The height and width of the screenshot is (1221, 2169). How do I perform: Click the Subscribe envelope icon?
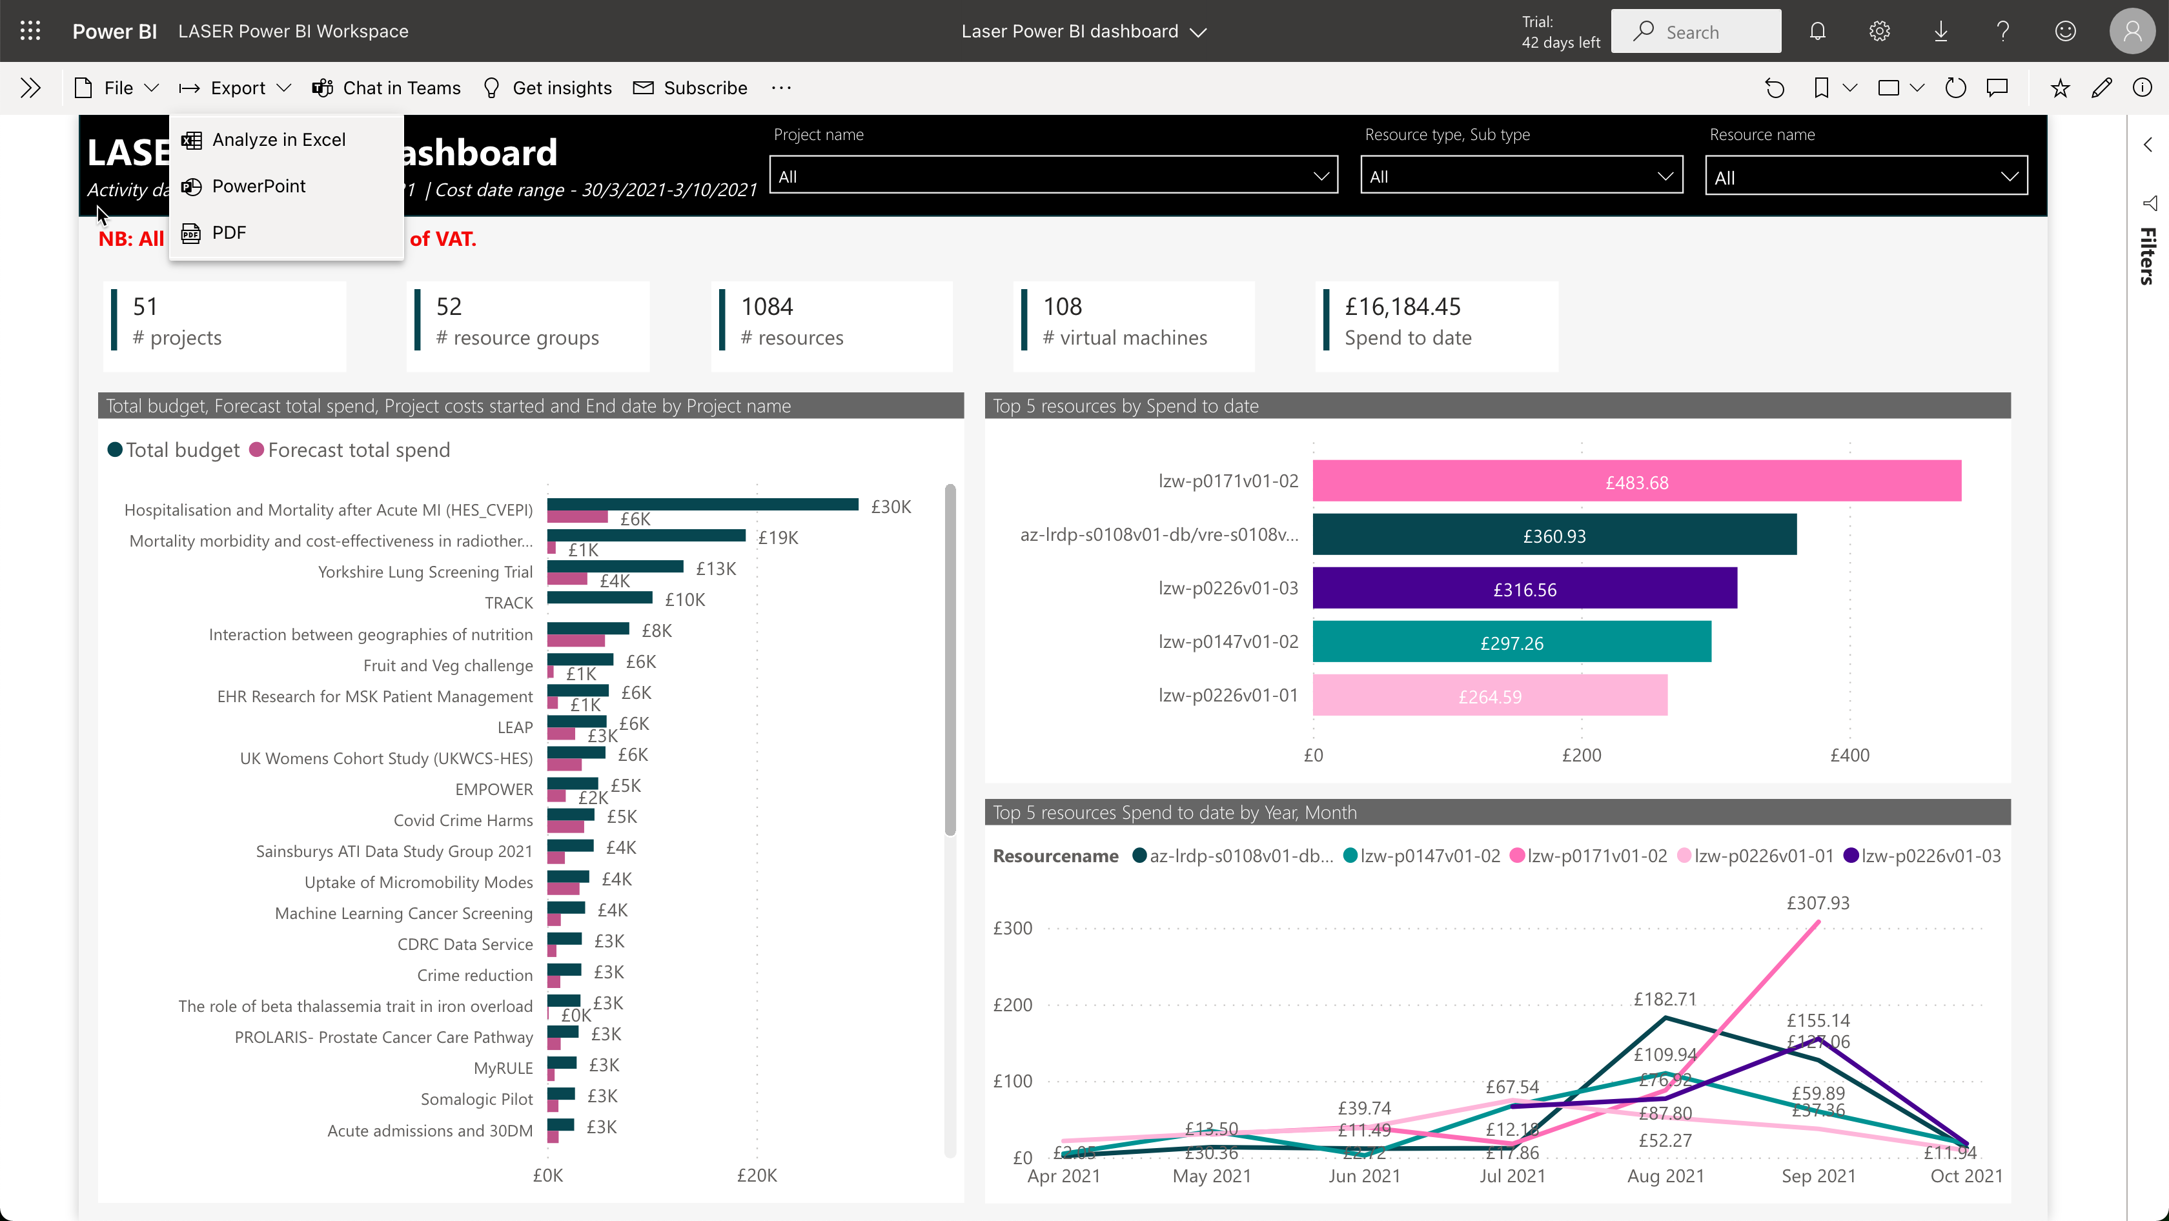tap(644, 88)
